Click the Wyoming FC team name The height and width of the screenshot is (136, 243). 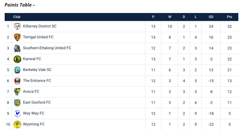(34, 124)
